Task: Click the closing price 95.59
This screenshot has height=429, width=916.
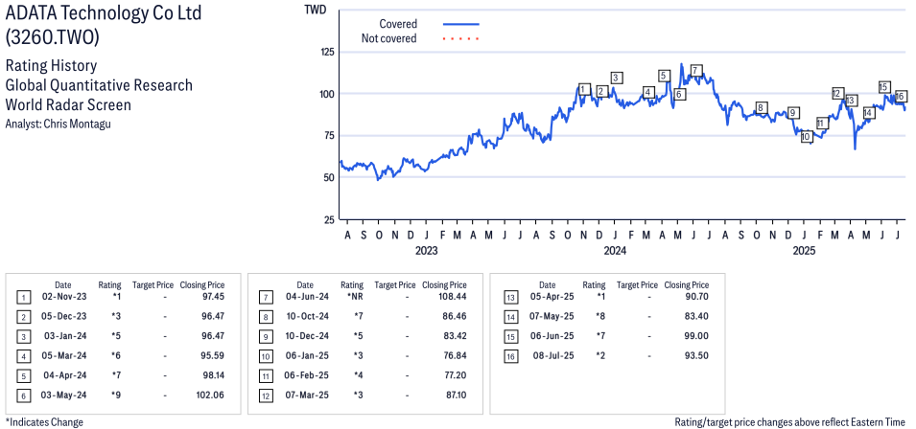Action: (x=213, y=355)
